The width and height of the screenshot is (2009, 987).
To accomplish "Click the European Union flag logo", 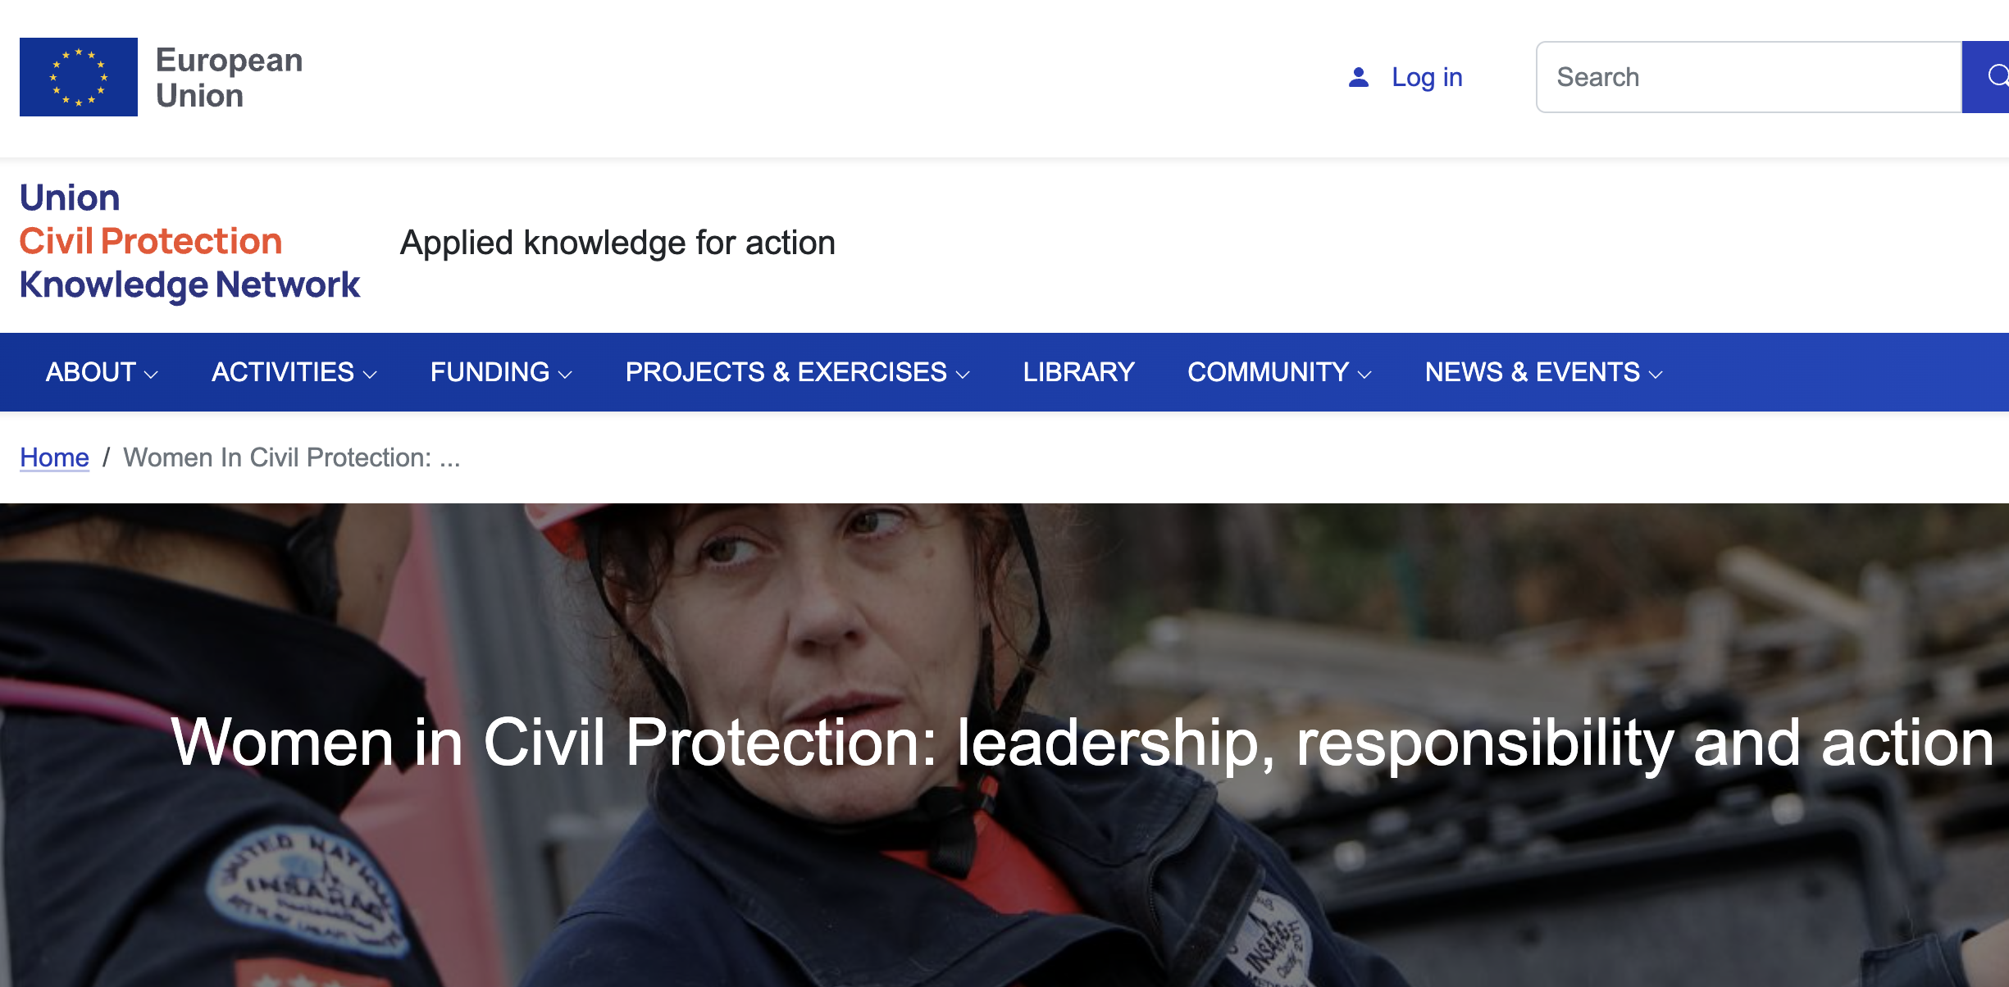I will [x=79, y=77].
